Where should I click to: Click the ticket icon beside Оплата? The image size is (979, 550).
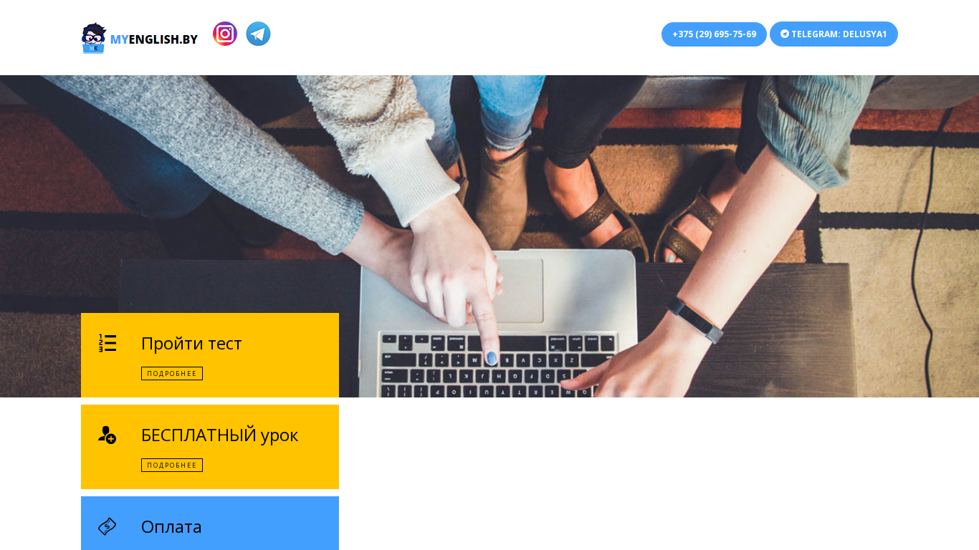(107, 526)
